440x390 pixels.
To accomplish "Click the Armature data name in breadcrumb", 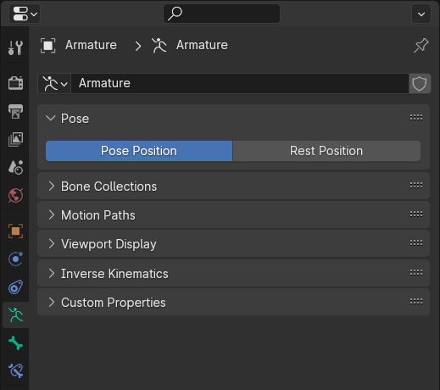I will tap(202, 45).
